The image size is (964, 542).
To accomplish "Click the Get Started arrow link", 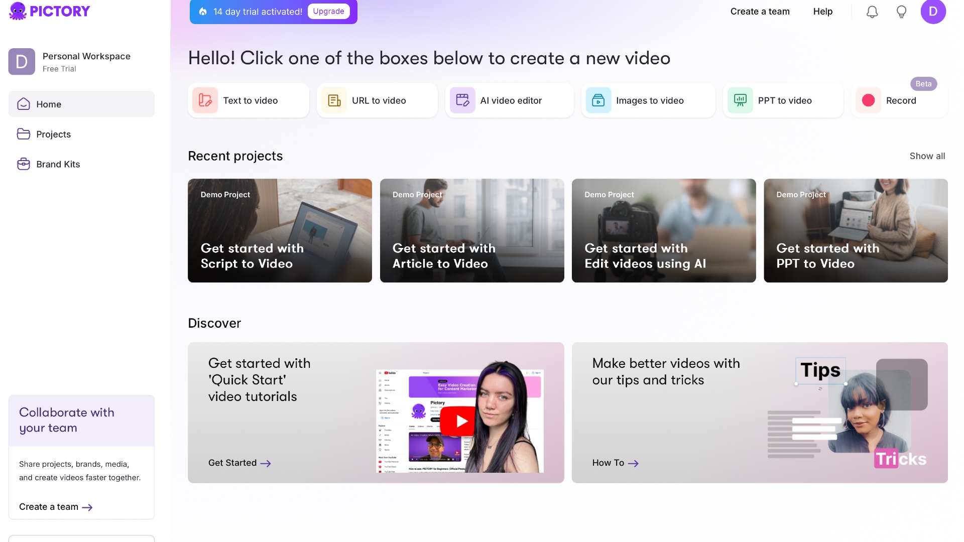I will click(x=239, y=462).
